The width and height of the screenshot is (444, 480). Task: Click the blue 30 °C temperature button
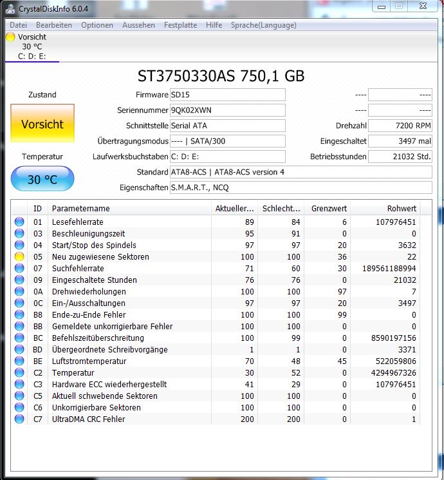(42, 178)
